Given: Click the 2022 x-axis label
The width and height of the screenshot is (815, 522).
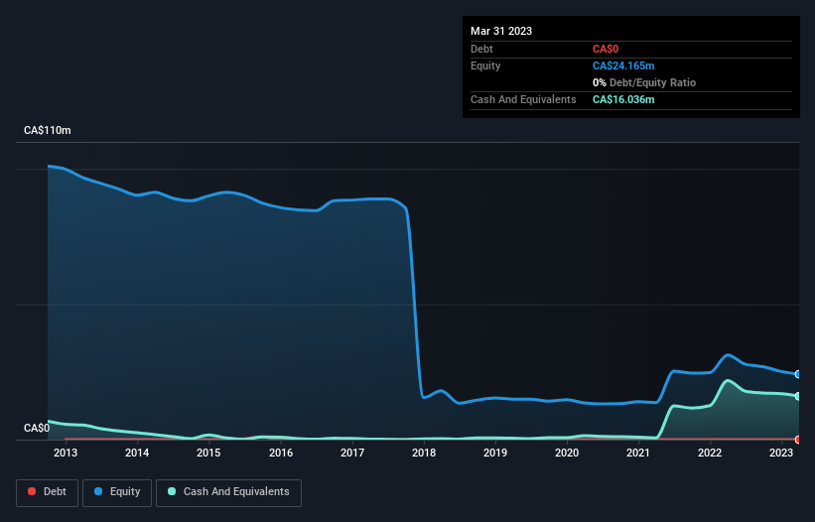Looking at the screenshot, I should point(710,453).
